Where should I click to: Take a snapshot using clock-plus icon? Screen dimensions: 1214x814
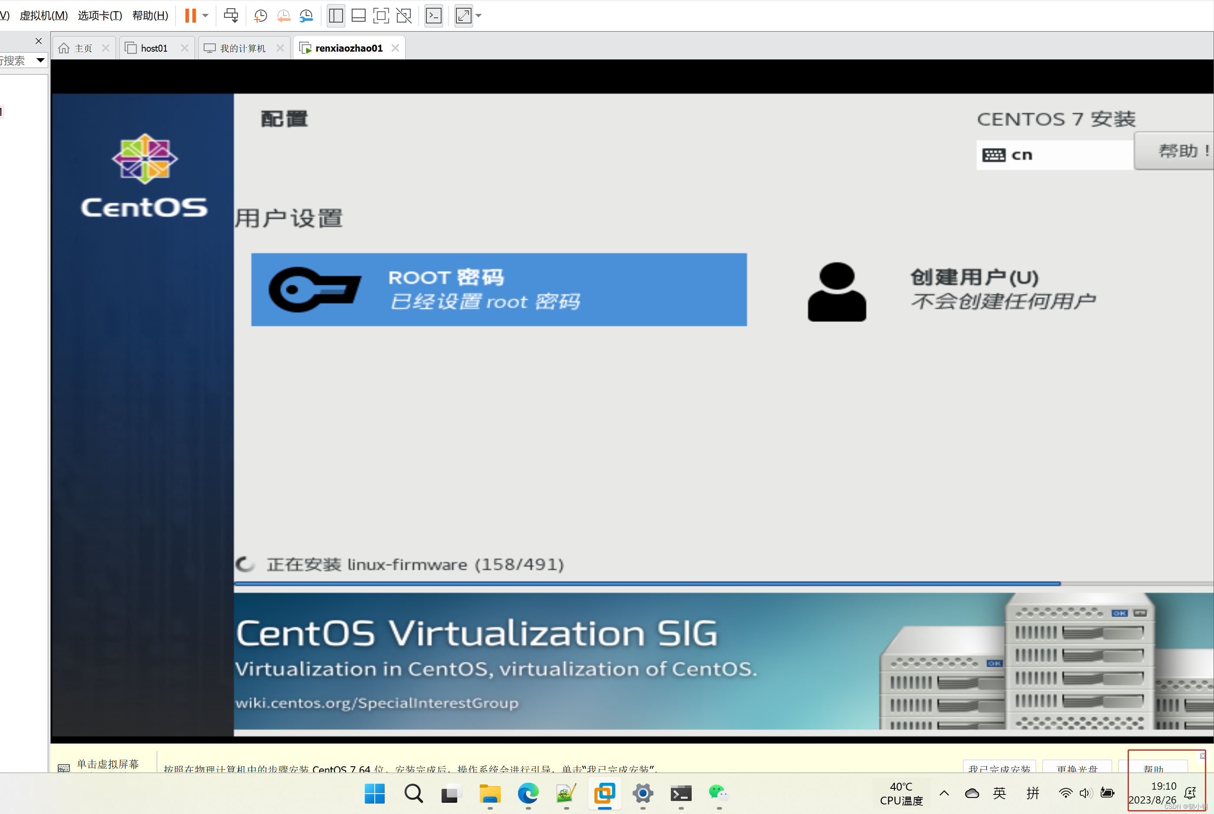260,16
